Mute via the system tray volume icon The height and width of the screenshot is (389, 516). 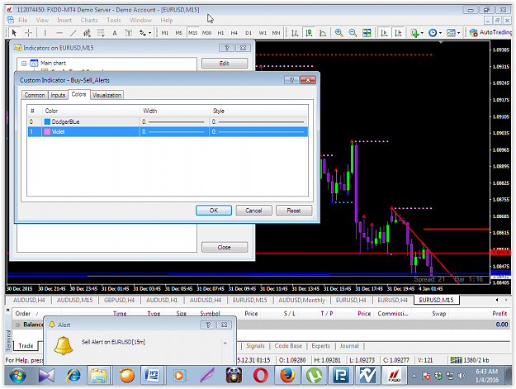pyautogui.click(x=462, y=376)
